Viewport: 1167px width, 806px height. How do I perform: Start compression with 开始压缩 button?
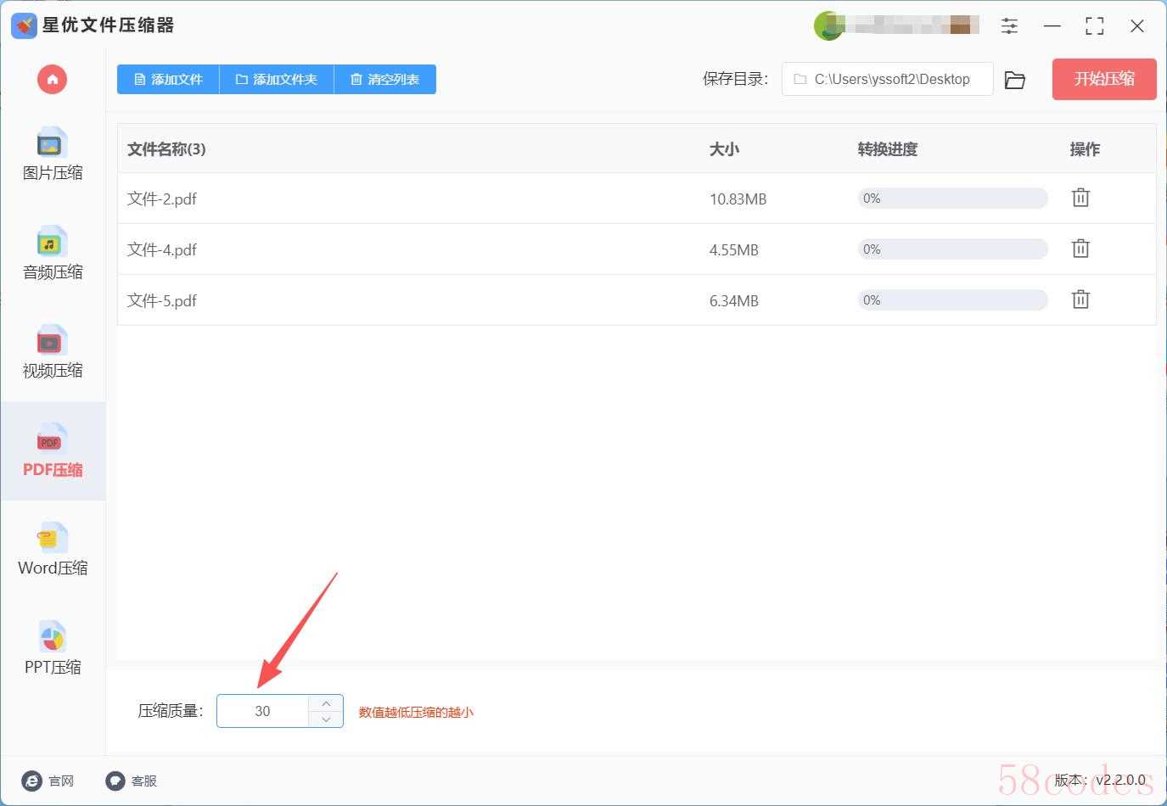click(1103, 79)
